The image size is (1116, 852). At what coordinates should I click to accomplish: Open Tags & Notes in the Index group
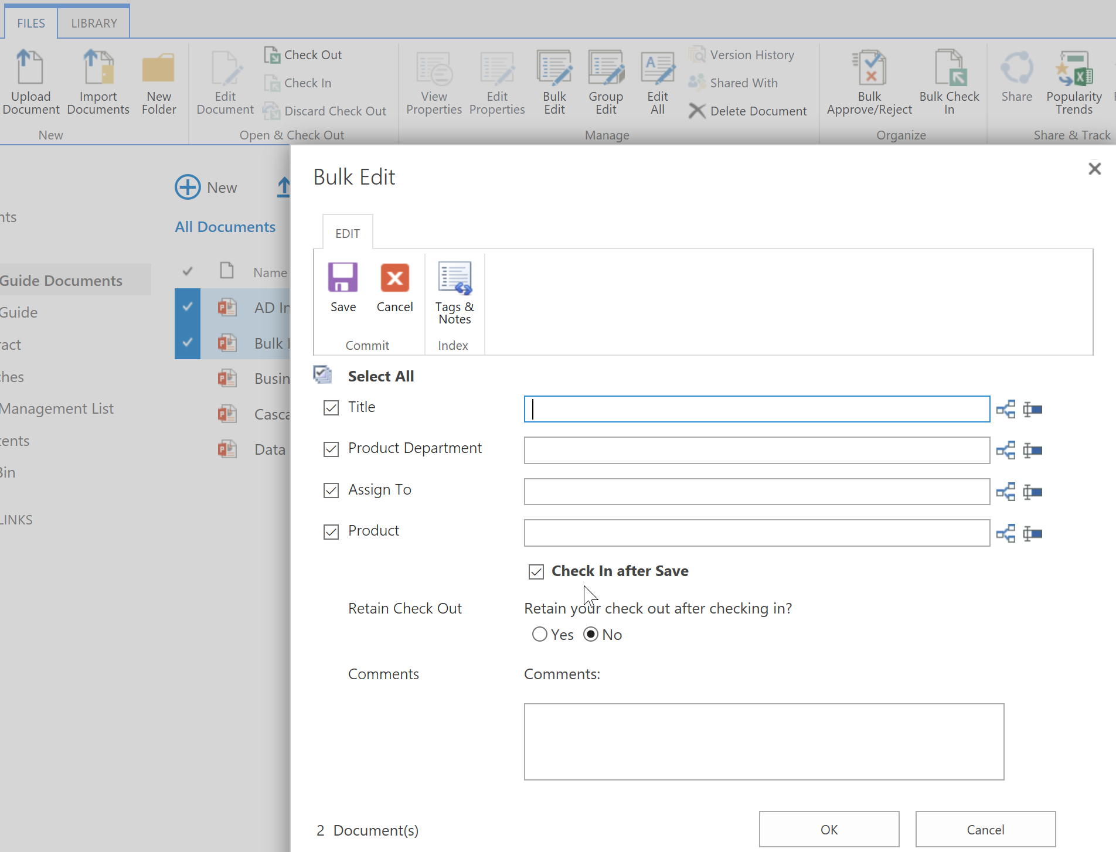(454, 292)
